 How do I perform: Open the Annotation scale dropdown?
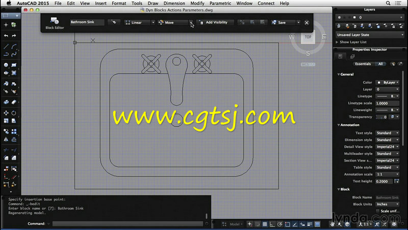point(387,174)
